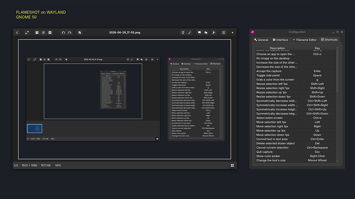Click the blue thumbnail inside the displayed screenshot
This screenshot has width=355, height=199.
point(34,129)
